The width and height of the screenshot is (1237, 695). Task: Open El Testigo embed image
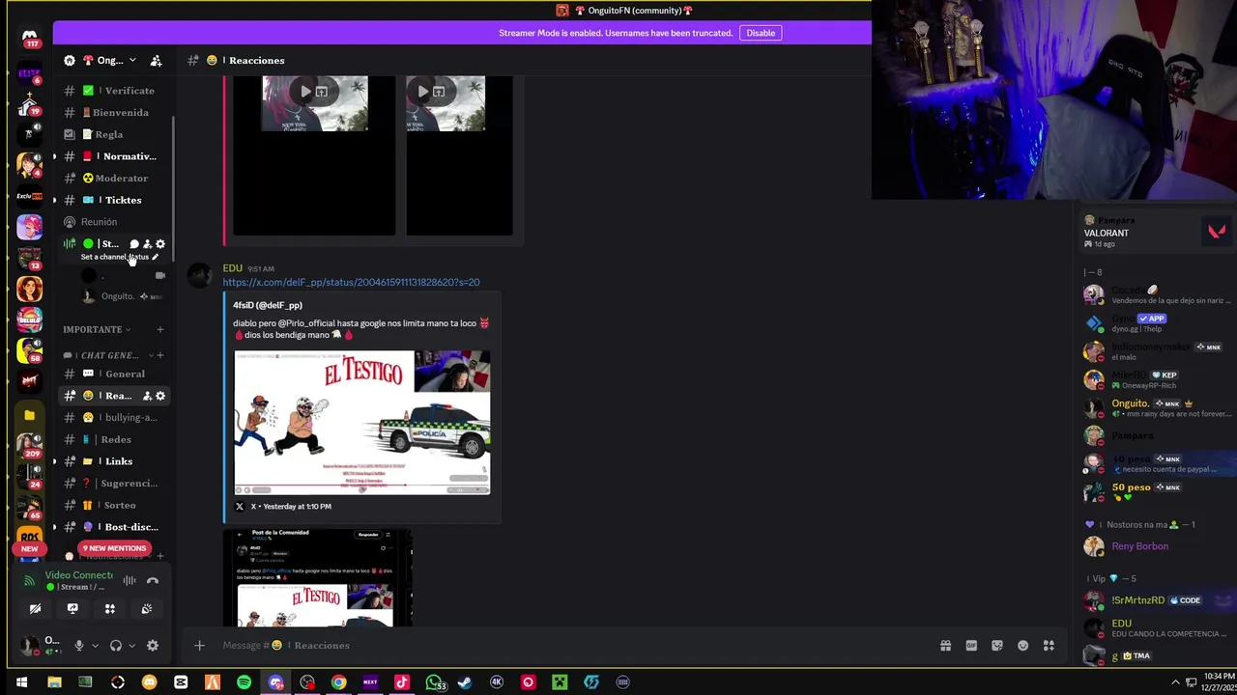click(362, 423)
